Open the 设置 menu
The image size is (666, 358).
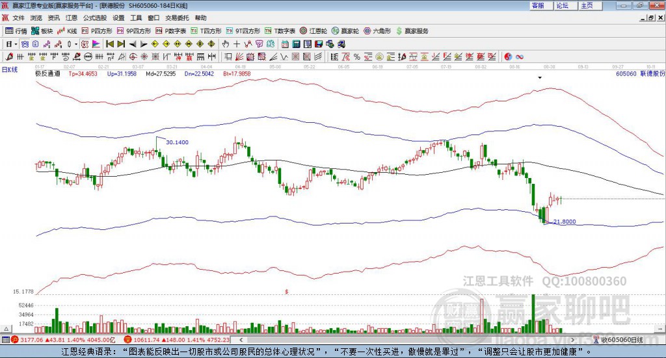tap(118, 18)
